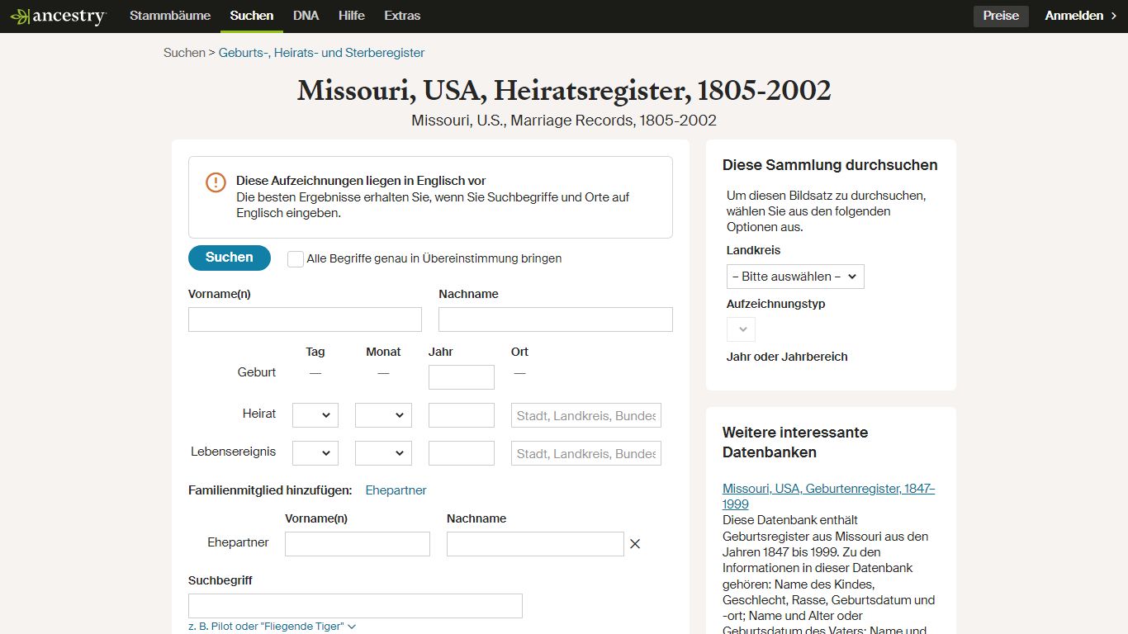
Task: Toggle exact match for all terms checkbox
Action: click(296, 258)
